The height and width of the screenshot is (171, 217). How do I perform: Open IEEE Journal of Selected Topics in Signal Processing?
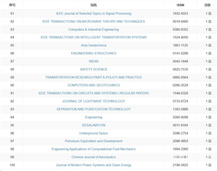[93, 14]
